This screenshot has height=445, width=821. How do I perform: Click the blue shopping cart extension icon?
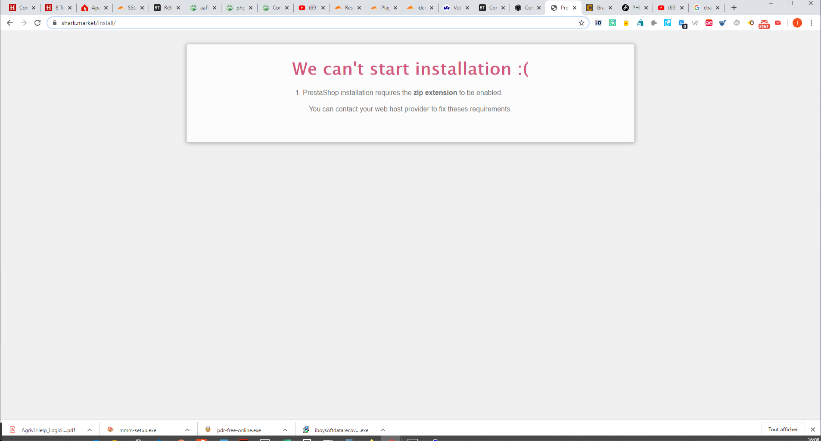pyautogui.click(x=722, y=23)
